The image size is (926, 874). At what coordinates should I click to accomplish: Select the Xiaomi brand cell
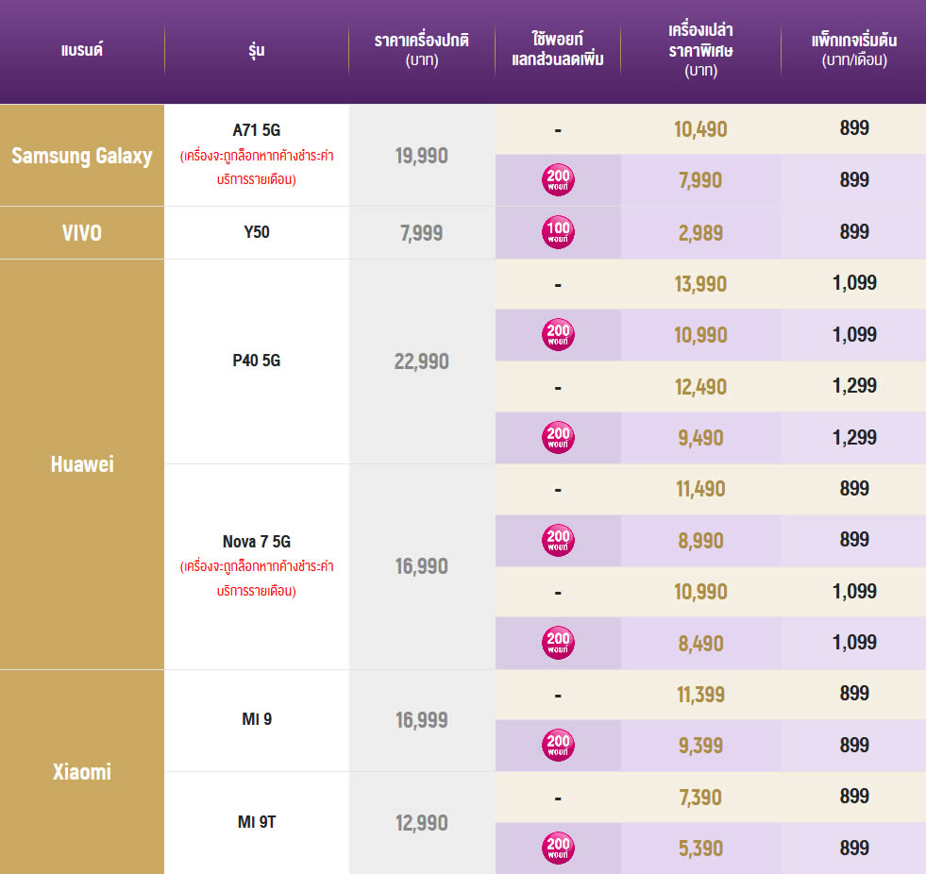(82, 772)
